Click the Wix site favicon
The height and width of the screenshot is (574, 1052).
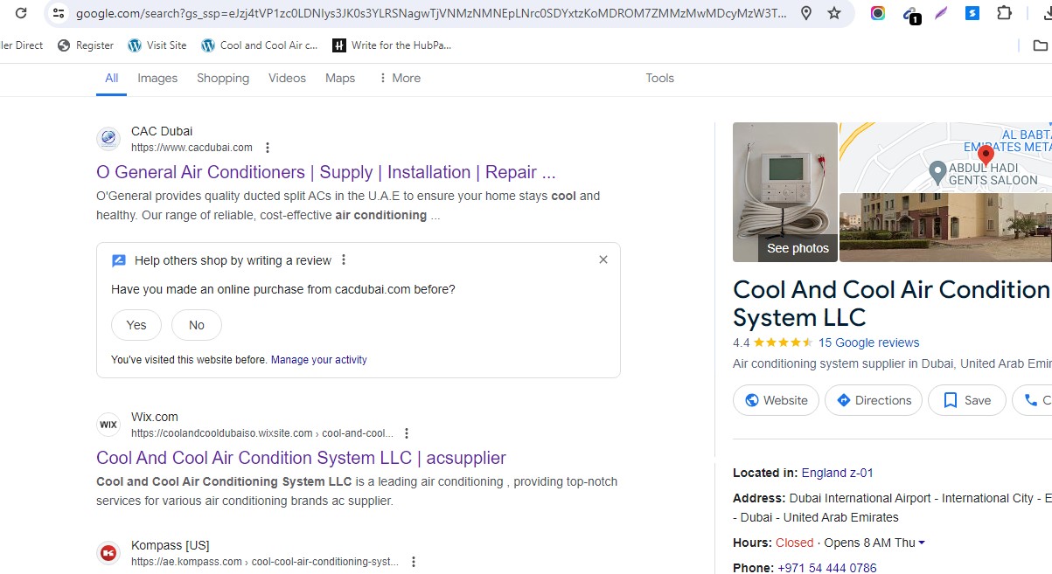108,425
